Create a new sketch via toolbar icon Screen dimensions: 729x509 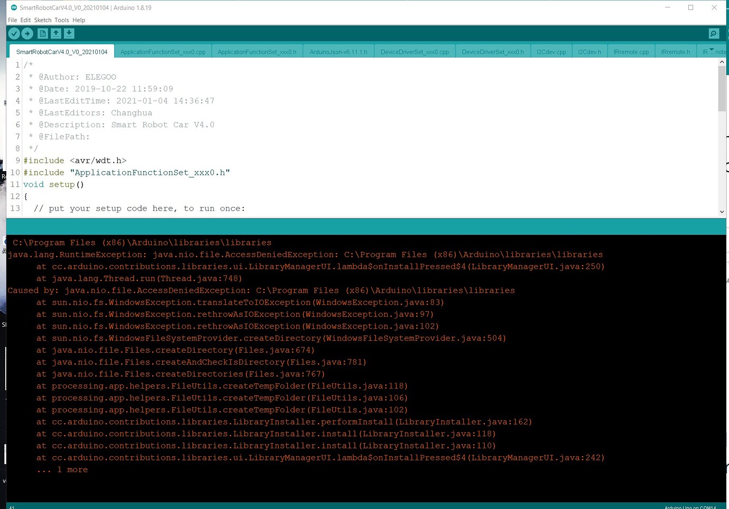[42, 33]
